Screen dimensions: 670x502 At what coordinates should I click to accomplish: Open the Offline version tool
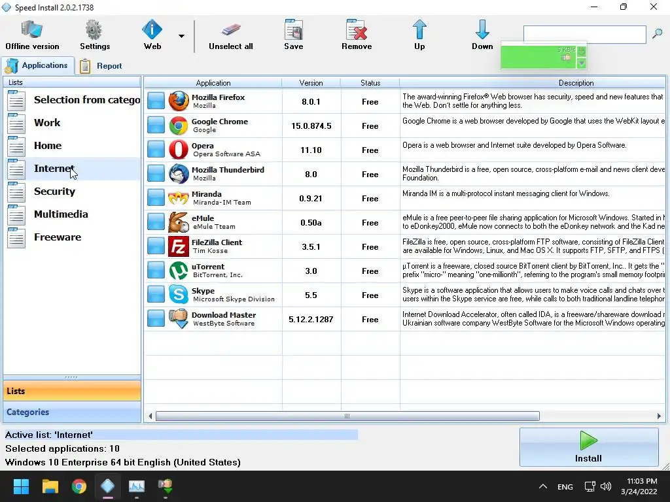point(32,35)
